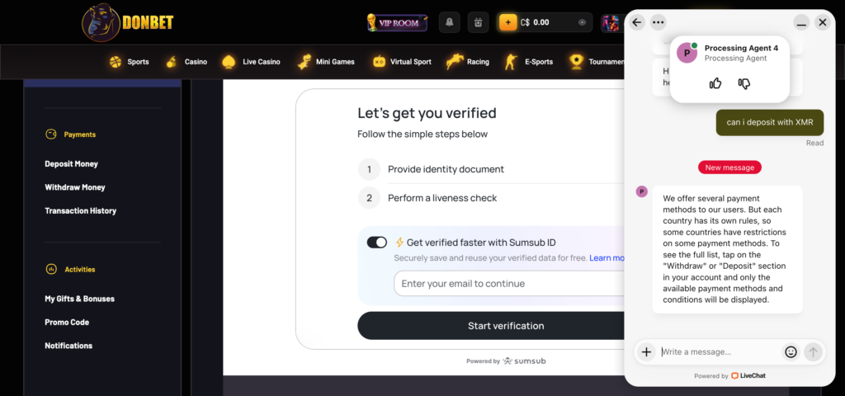Open the notifications bell icon

(x=450, y=22)
